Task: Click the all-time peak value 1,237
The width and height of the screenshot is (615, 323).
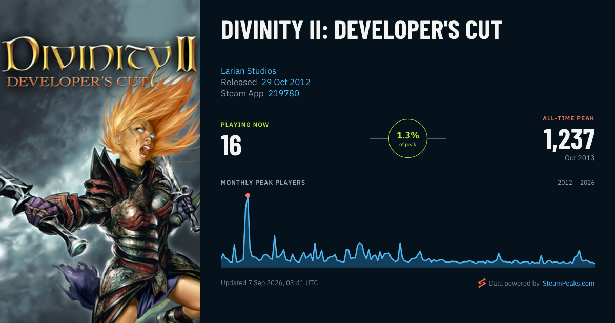Action: [x=569, y=139]
